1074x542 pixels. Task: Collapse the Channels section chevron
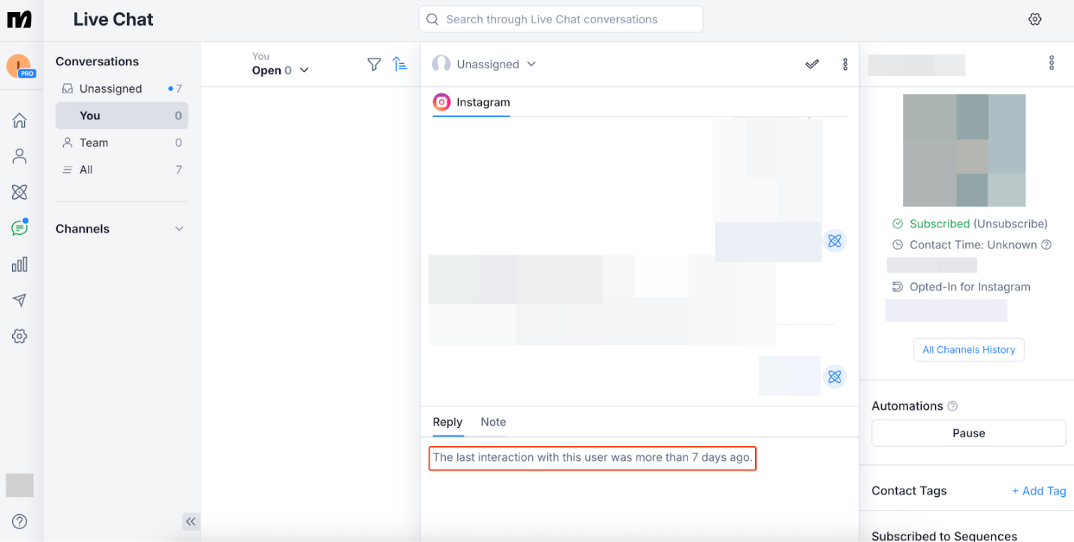pos(179,228)
